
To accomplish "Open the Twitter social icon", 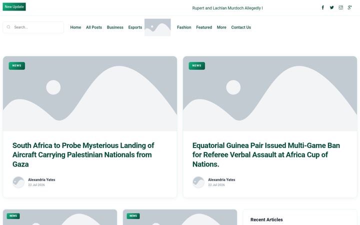I will pos(332,7).
